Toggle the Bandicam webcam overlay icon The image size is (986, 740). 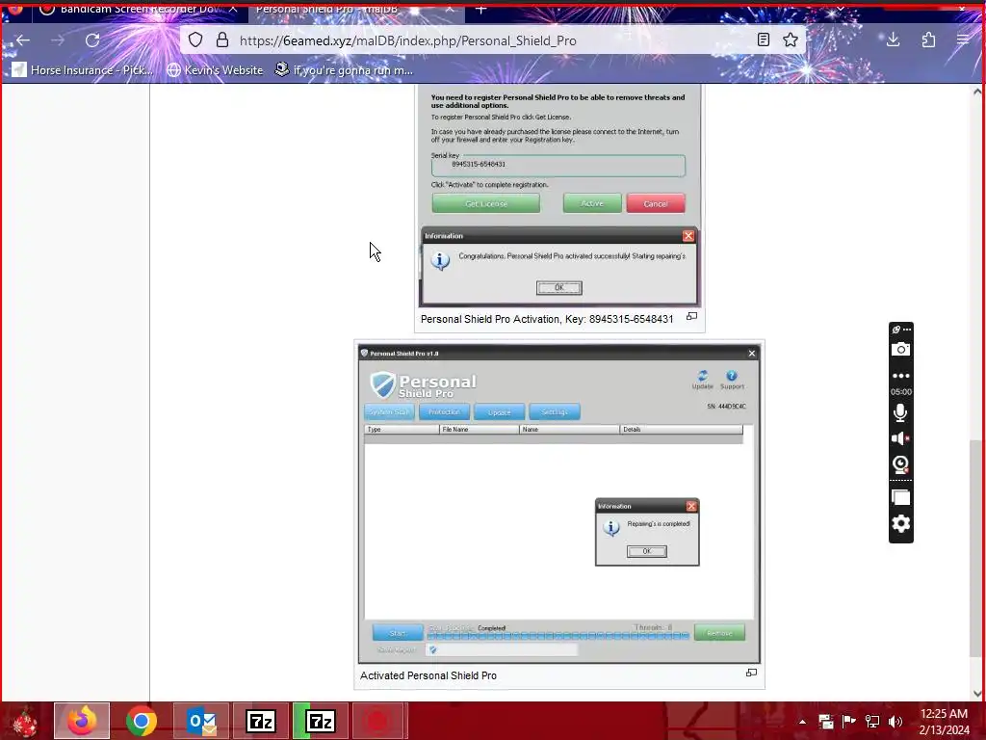[x=900, y=464]
